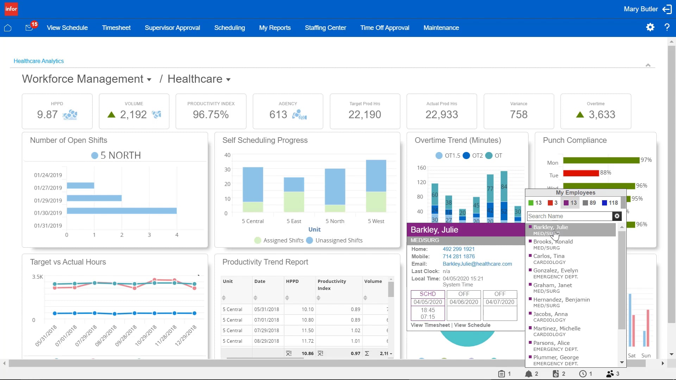Sort the Productivity Index column
676x380 pixels.
tap(318, 298)
